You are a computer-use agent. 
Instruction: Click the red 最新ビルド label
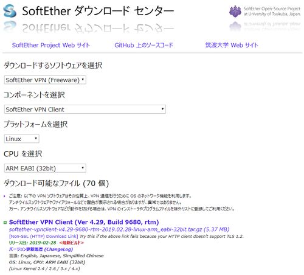71,243
